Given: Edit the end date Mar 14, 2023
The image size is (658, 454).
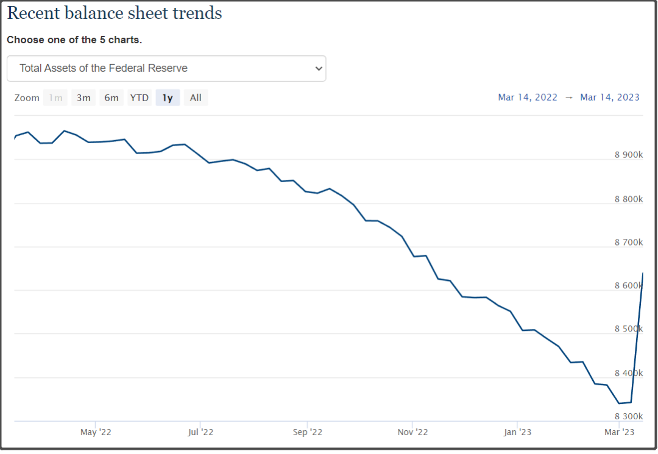Looking at the screenshot, I should tap(610, 98).
